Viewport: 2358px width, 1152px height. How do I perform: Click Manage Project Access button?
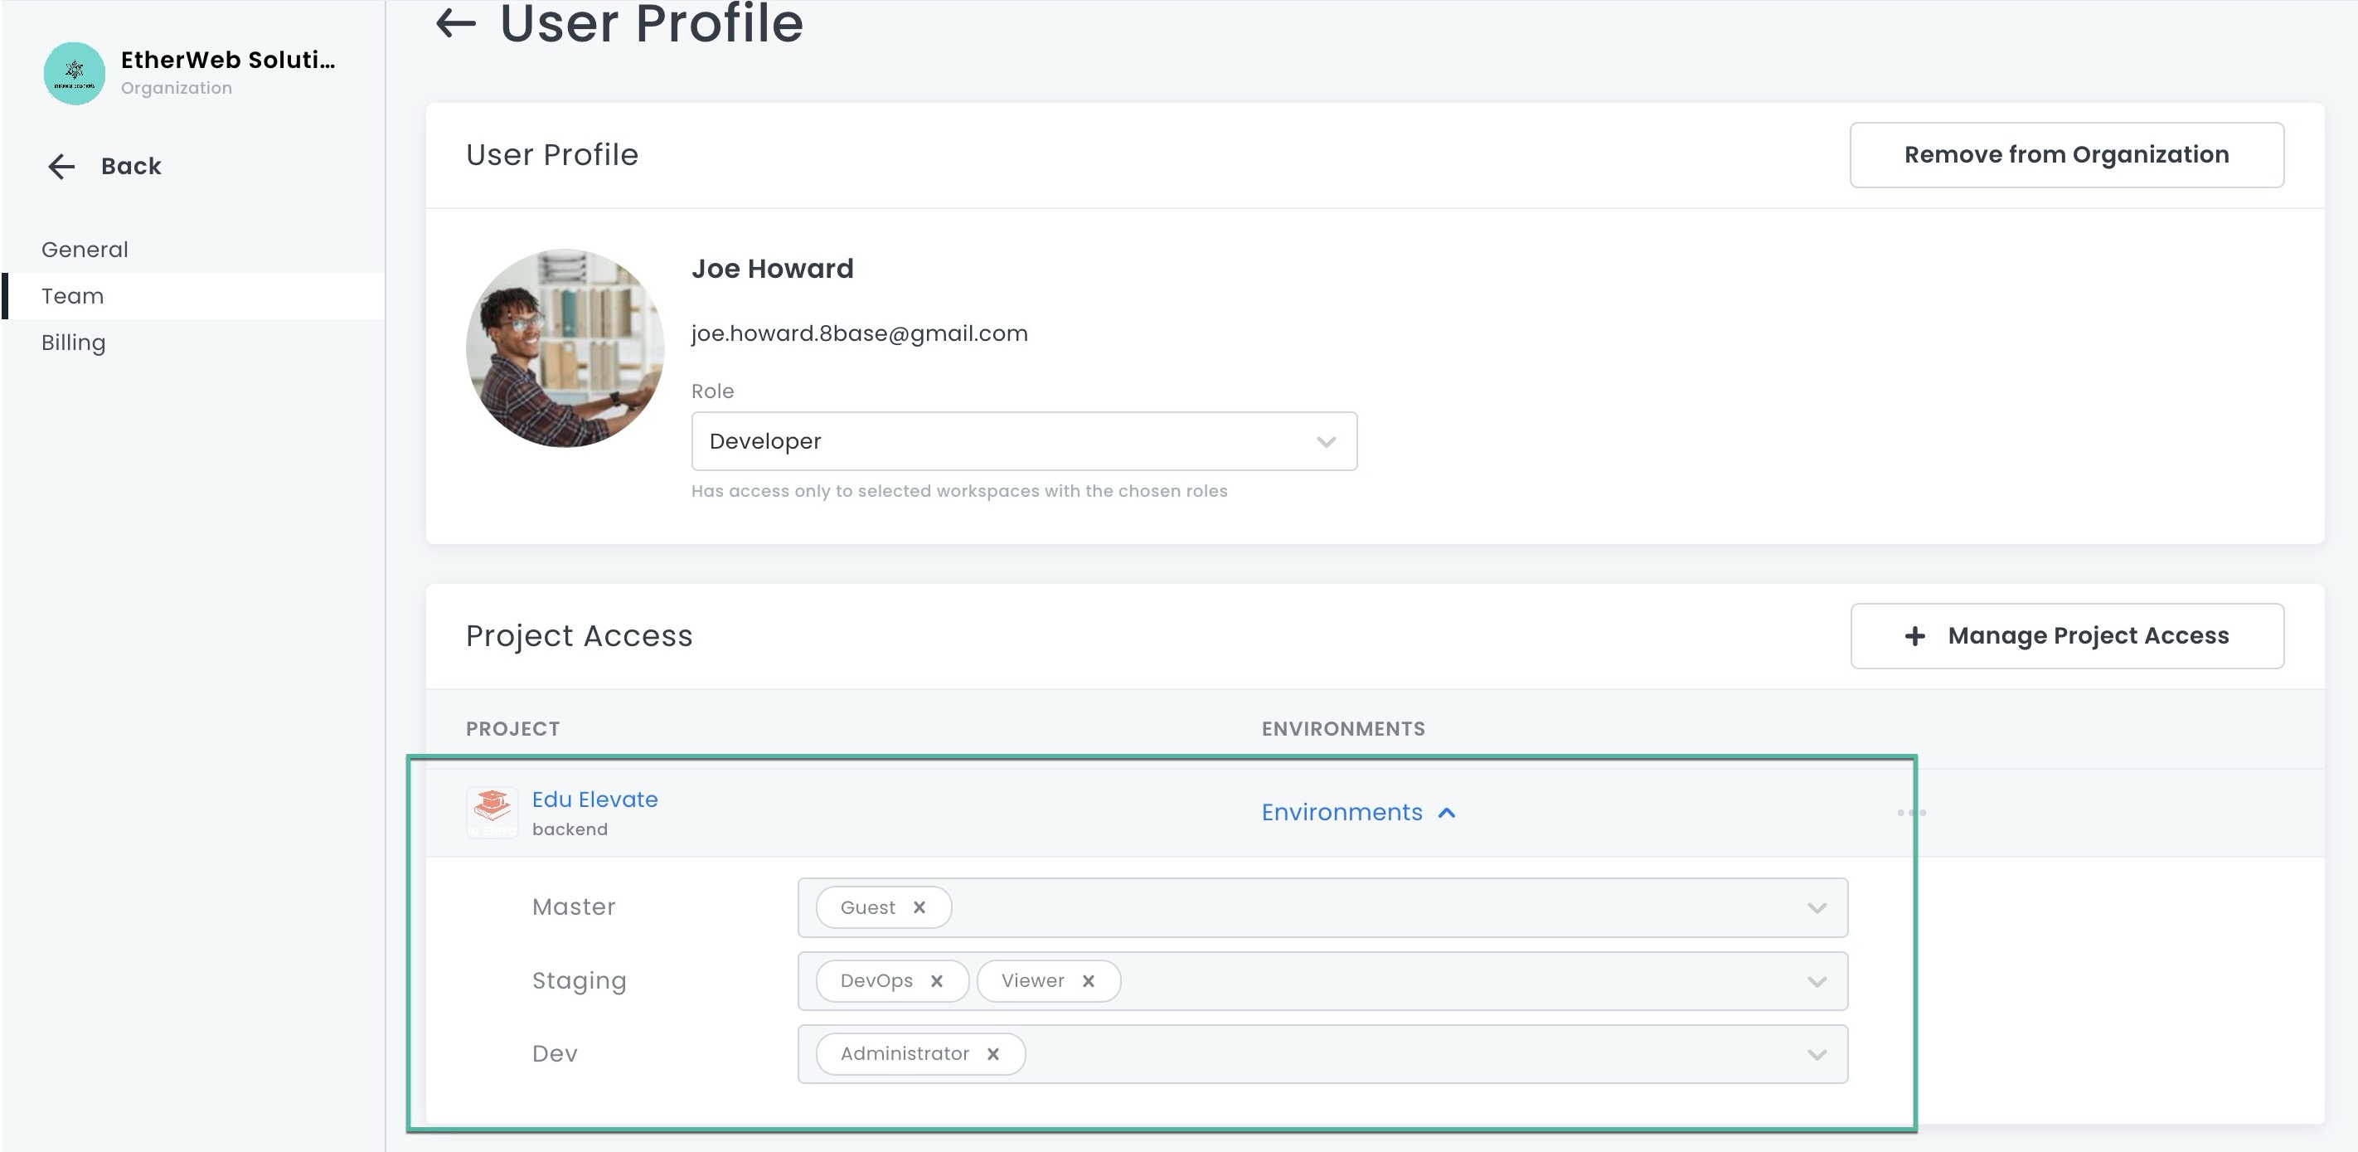click(x=2066, y=635)
